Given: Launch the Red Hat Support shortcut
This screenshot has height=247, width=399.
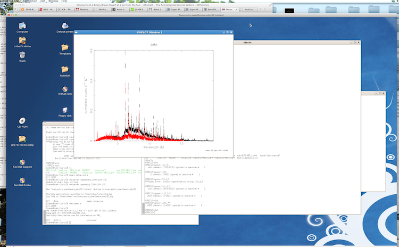Looking at the screenshot, I should pyautogui.click(x=22, y=161).
